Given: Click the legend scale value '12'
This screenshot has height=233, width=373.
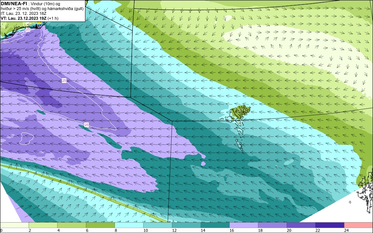Looking at the screenshot, I should 174,230.
